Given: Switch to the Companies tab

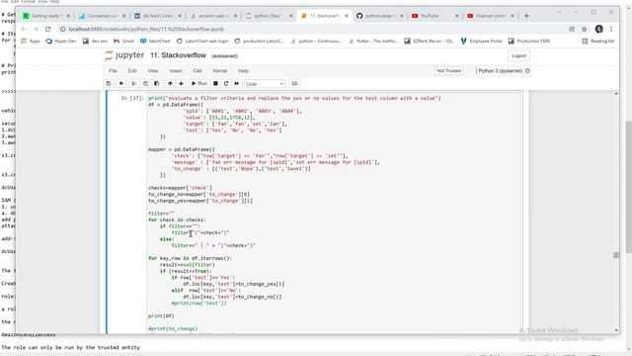Looking at the screenshot, I should click(102, 16).
